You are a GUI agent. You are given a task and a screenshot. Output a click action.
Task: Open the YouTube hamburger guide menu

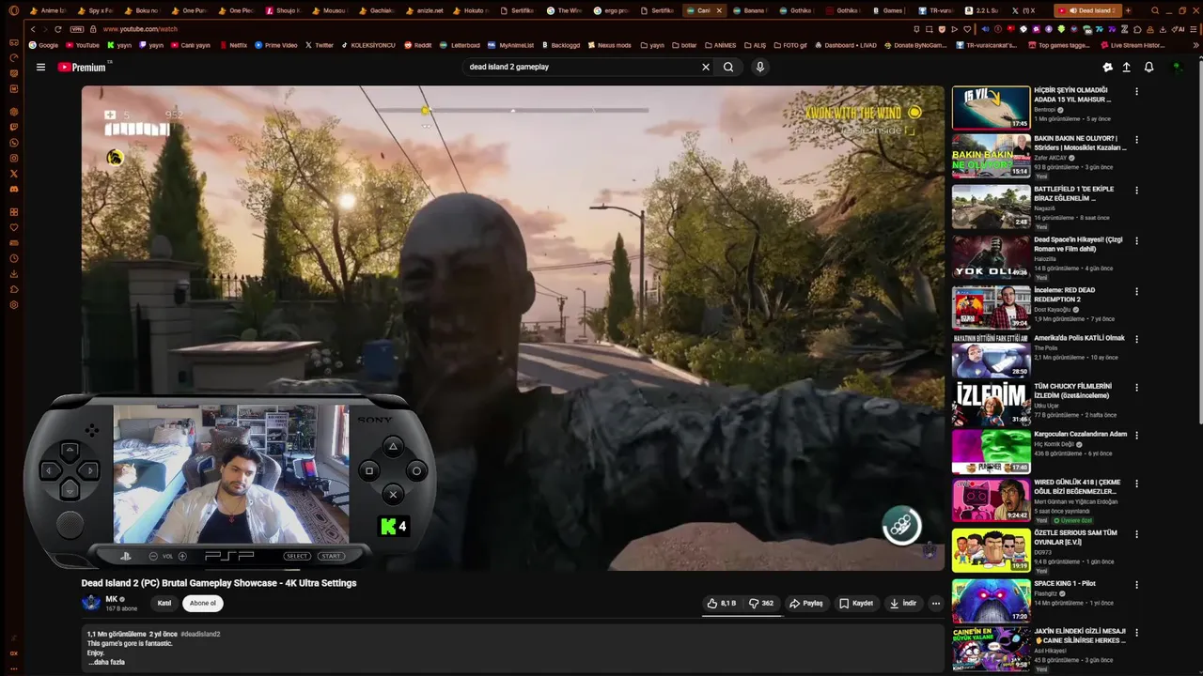[x=40, y=67]
